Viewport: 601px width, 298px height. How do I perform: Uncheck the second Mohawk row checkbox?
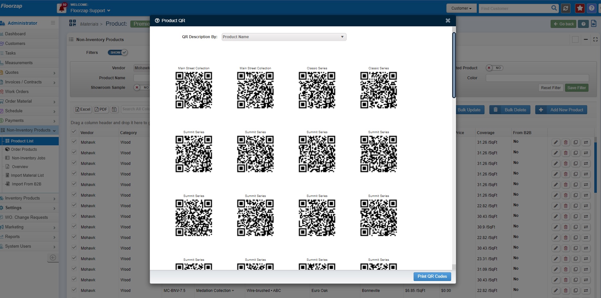(74, 152)
